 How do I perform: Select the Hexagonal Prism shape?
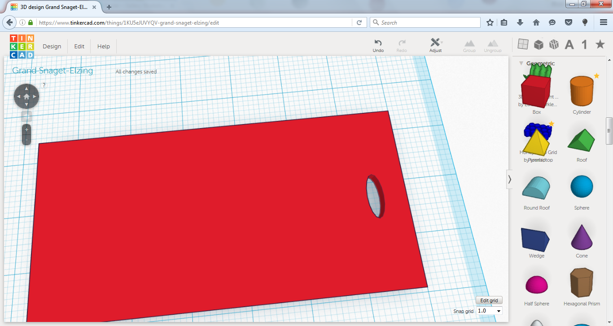pos(582,283)
